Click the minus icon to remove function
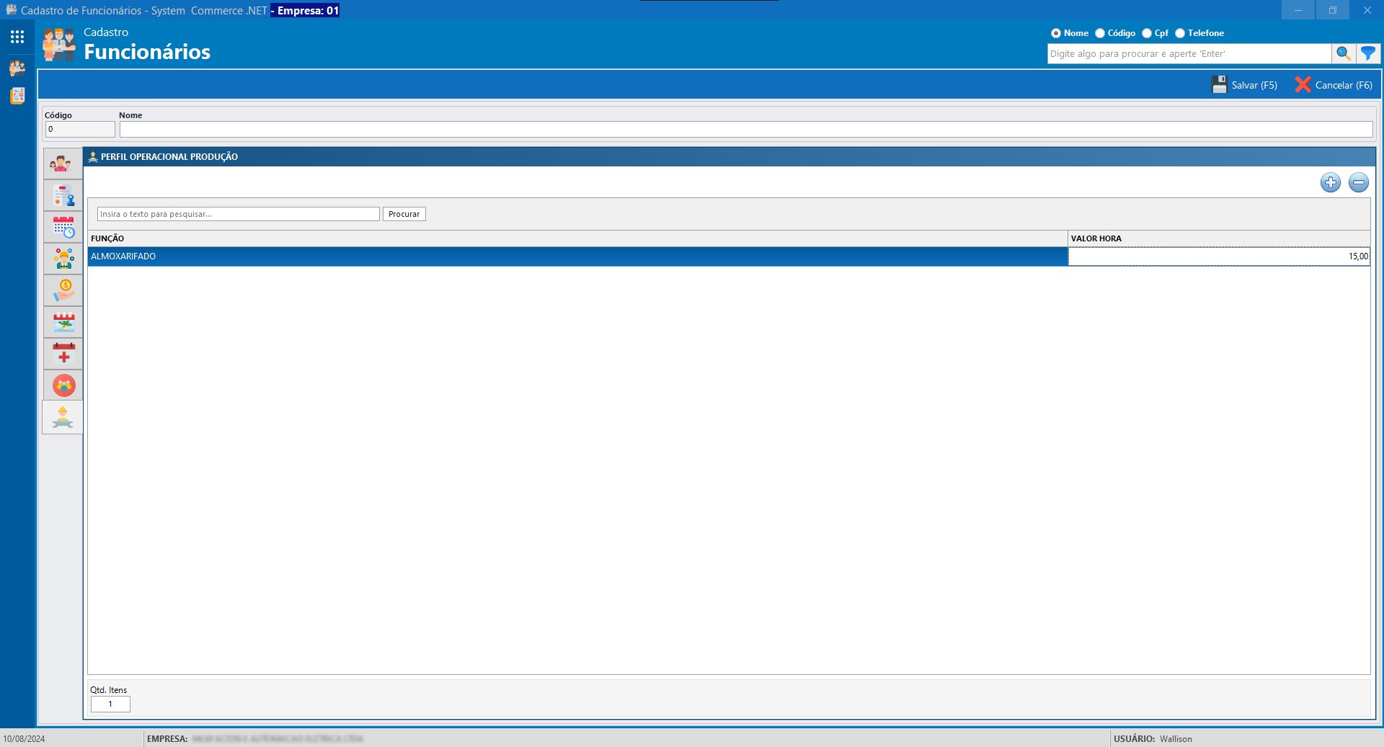This screenshot has width=1384, height=747. (1358, 183)
